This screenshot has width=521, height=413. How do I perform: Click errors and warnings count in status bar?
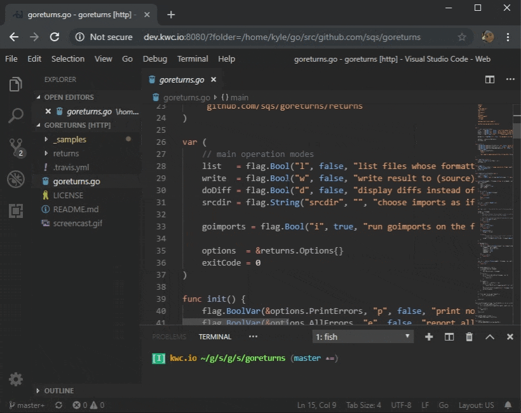coord(88,405)
